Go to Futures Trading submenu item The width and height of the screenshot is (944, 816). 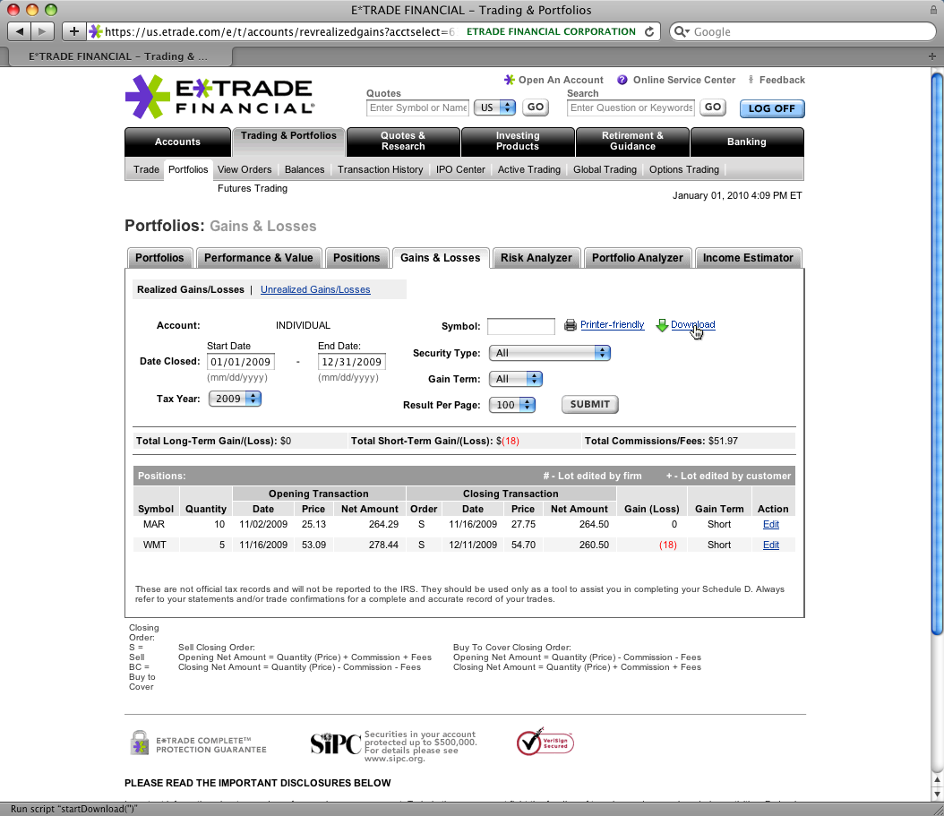(x=253, y=188)
